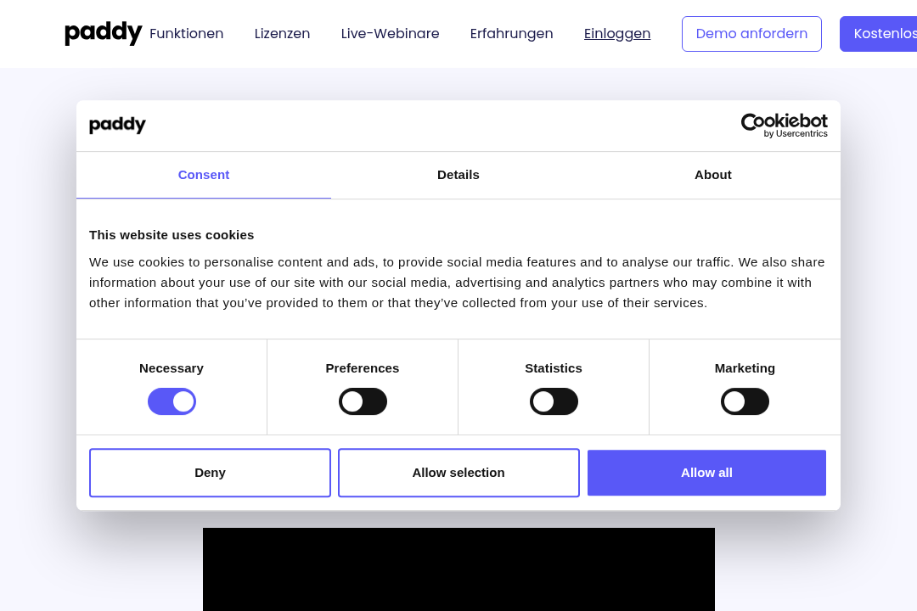Switch to the About tab
The width and height of the screenshot is (917, 611).
point(713,175)
